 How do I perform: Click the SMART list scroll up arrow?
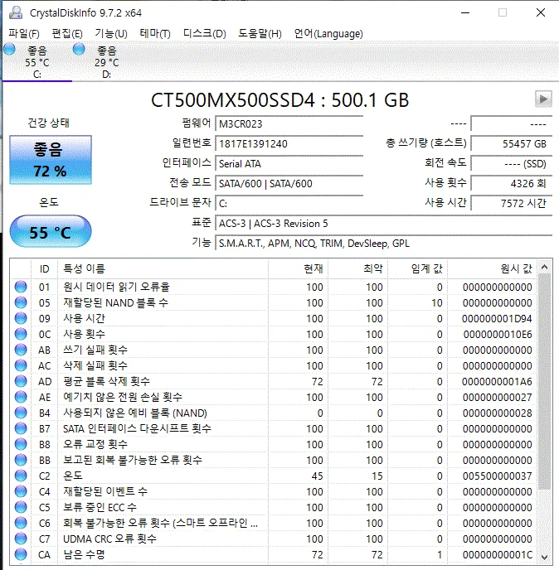point(544,267)
